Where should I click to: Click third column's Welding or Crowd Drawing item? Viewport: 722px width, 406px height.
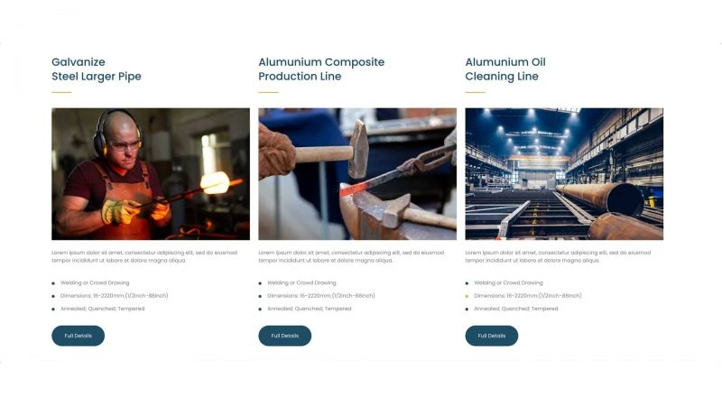[x=508, y=282]
